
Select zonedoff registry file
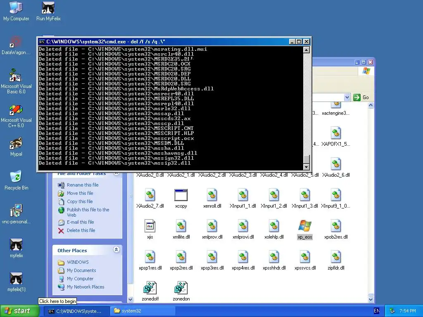150,291
